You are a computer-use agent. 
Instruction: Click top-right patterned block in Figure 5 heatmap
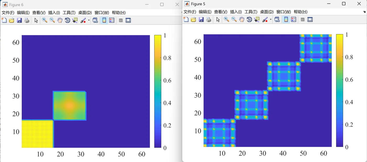click(x=316, y=48)
